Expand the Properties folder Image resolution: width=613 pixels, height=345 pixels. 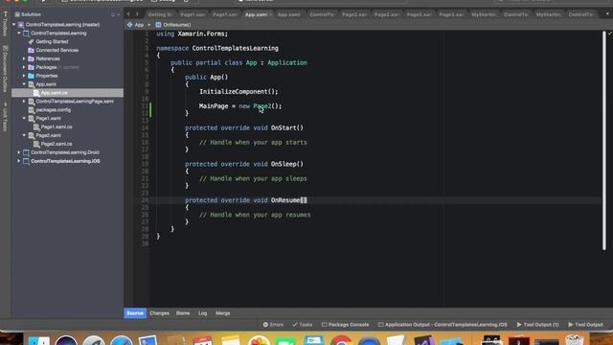pyautogui.click(x=24, y=76)
